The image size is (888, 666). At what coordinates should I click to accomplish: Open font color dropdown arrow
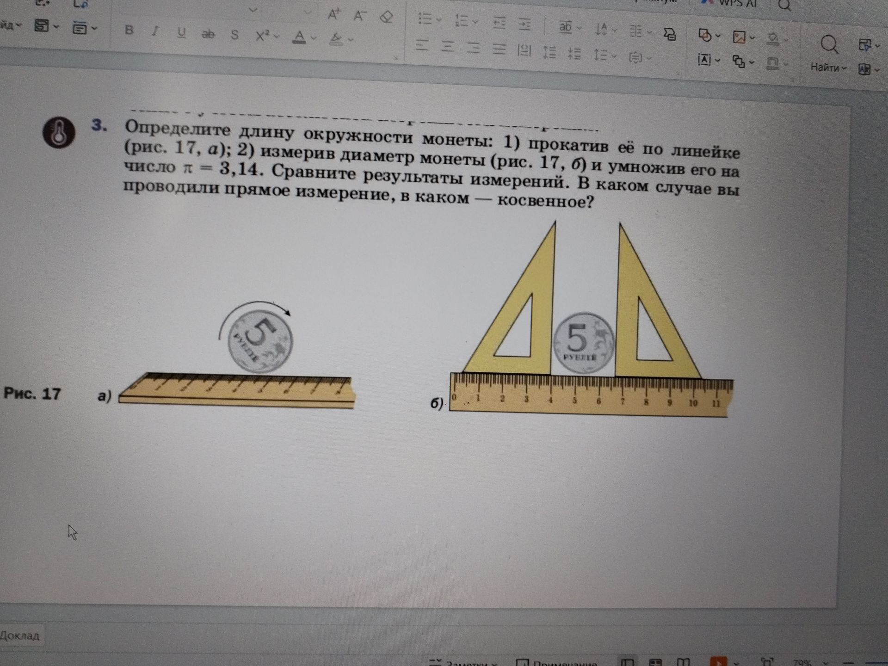[x=314, y=38]
